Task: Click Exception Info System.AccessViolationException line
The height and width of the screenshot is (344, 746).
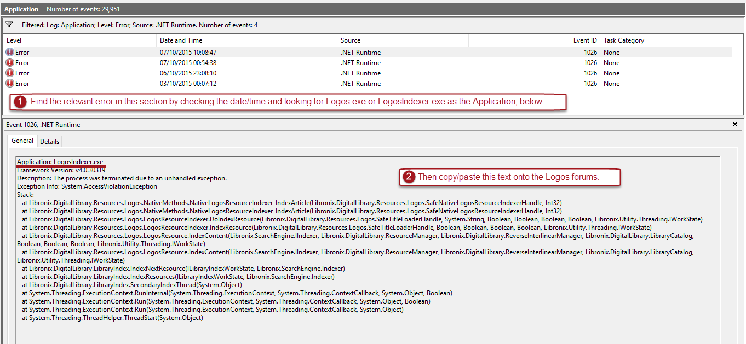Action: tap(87, 186)
